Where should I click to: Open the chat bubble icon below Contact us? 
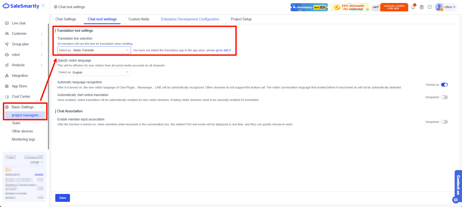click(456, 200)
